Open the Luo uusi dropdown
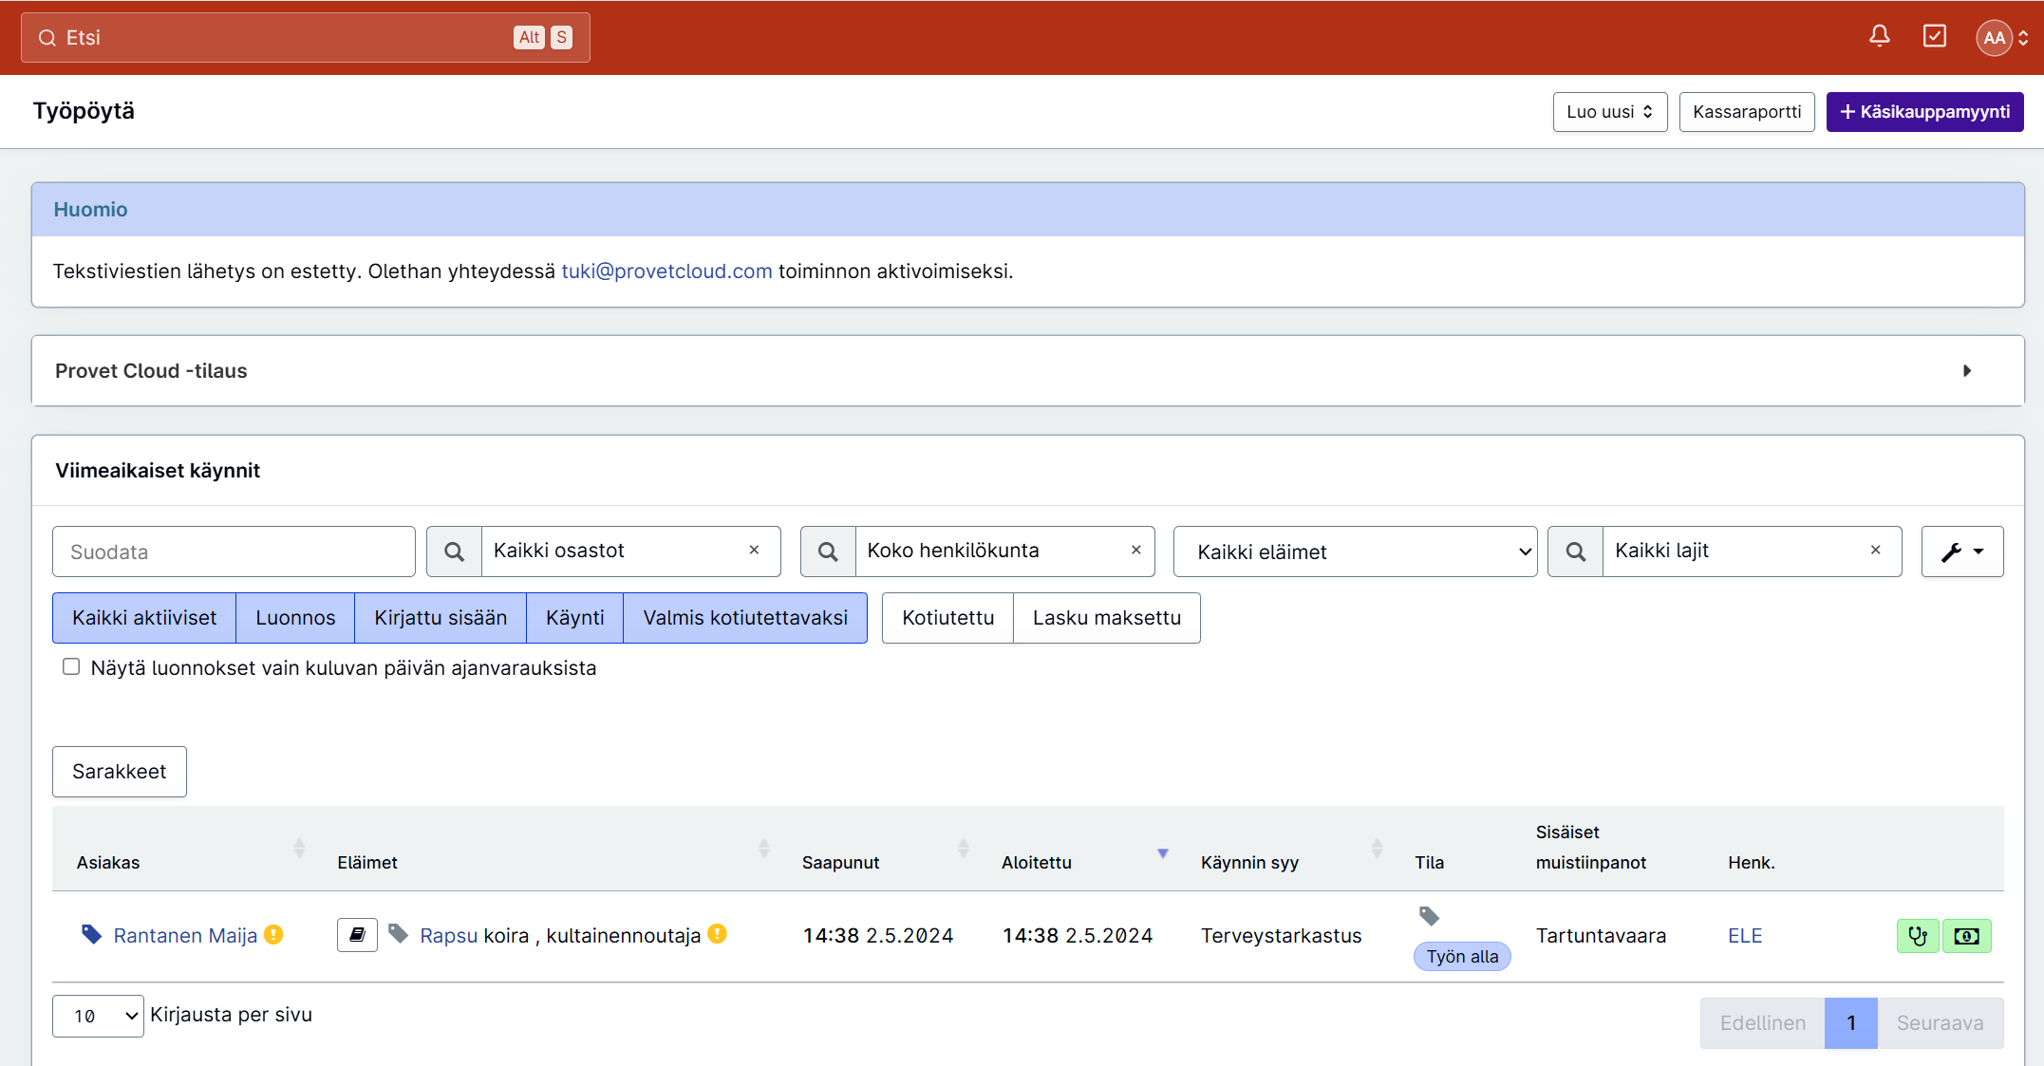This screenshot has height=1066, width=2044. pyautogui.click(x=1610, y=112)
